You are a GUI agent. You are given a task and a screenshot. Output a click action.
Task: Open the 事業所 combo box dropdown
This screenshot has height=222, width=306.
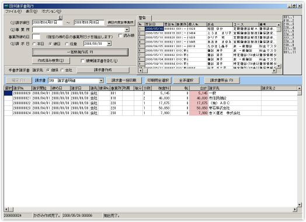[127, 30]
